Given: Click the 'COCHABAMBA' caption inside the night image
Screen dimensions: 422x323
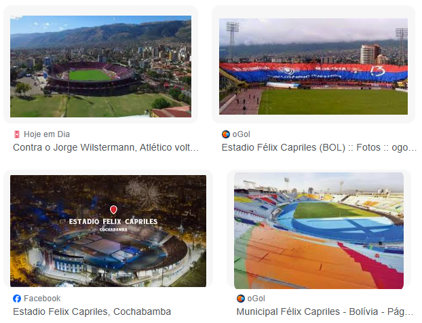Looking at the screenshot, I should coord(113,229).
